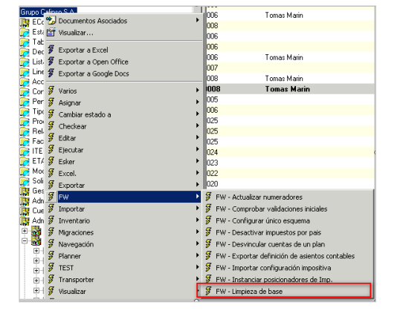Collapse the tree node with minus sign
403x311 pixels.
click(x=25, y=241)
